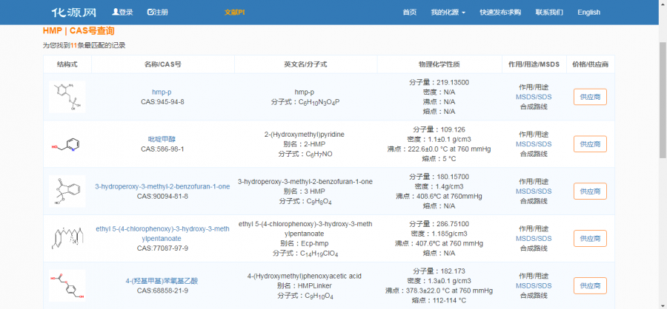Image resolution: width=667 pixels, height=309 pixels.
Task: Open 联系我们 contact page
Action: (549, 13)
